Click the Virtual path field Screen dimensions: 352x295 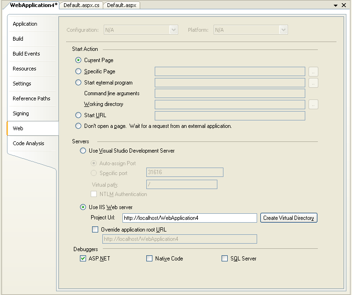tap(182, 184)
